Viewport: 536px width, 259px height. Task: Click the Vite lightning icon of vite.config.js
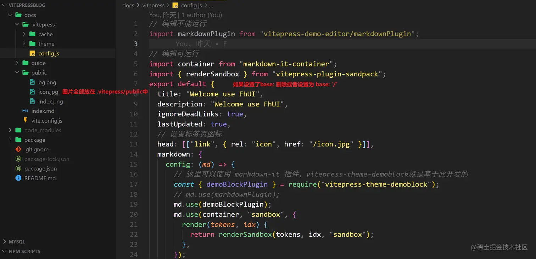(x=25, y=120)
